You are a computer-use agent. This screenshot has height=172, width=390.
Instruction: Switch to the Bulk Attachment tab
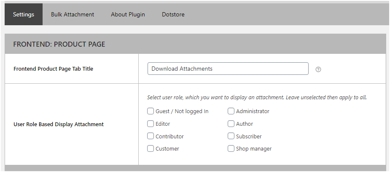click(x=73, y=14)
